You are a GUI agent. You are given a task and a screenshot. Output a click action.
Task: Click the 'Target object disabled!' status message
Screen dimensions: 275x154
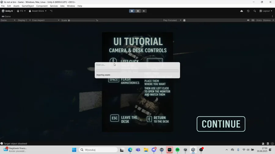[x=15, y=144]
